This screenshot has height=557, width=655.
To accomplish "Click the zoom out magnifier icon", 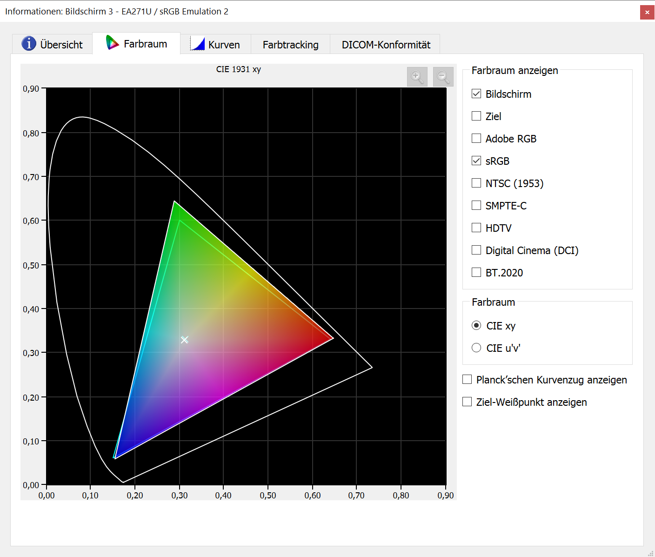I will point(443,77).
